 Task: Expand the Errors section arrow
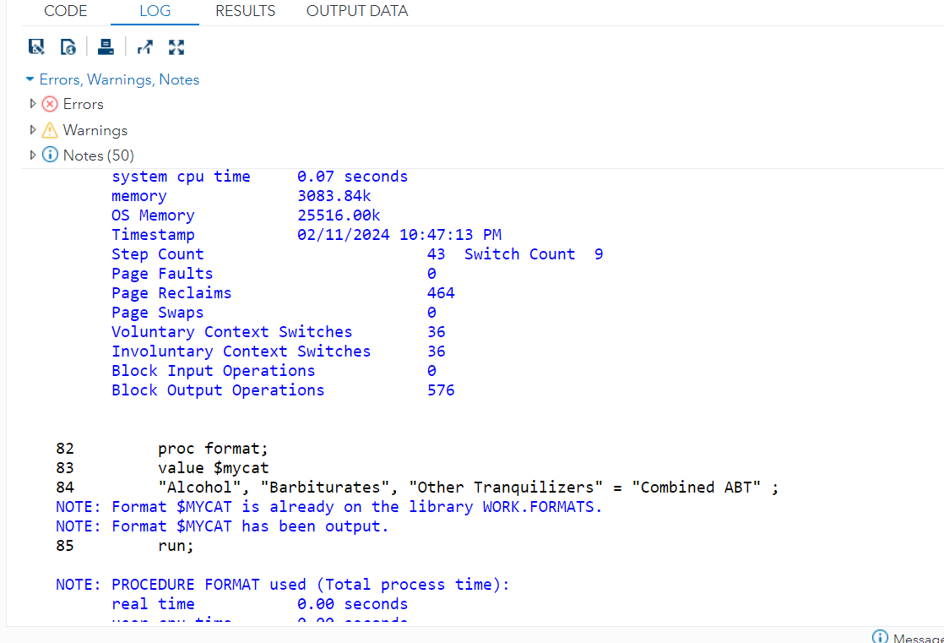coord(33,104)
